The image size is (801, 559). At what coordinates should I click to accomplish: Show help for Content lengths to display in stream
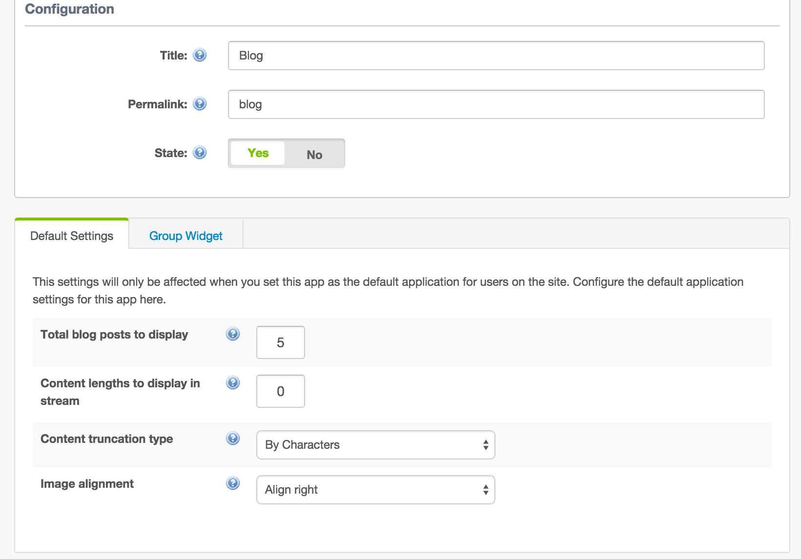click(x=233, y=383)
